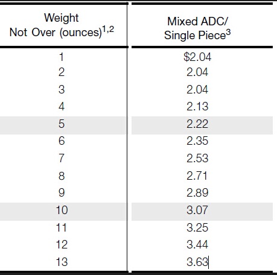Click weight value 13
The image size is (277, 275).
point(62,262)
